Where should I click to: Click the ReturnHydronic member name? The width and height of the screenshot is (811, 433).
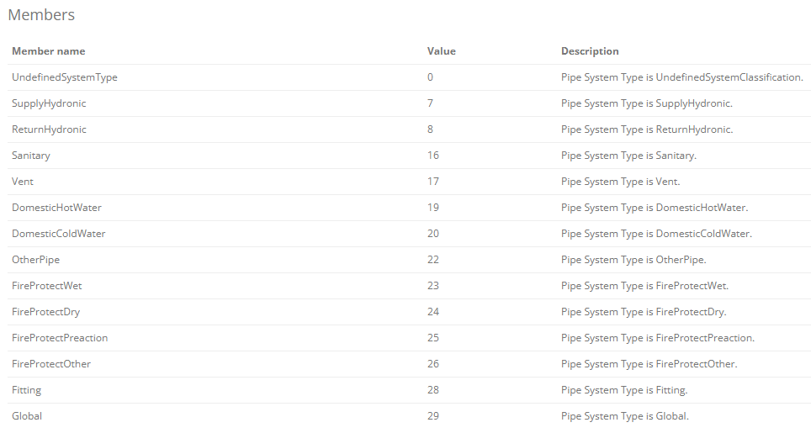[x=49, y=129]
